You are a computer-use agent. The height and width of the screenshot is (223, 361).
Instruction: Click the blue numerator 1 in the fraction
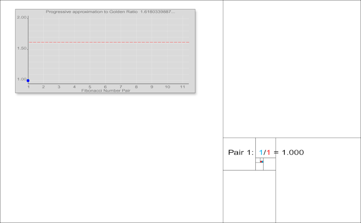261,152
